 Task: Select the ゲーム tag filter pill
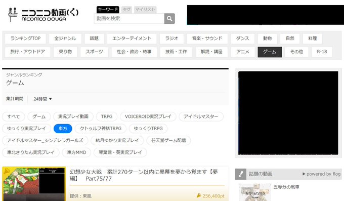pyautogui.click(x=39, y=116)
